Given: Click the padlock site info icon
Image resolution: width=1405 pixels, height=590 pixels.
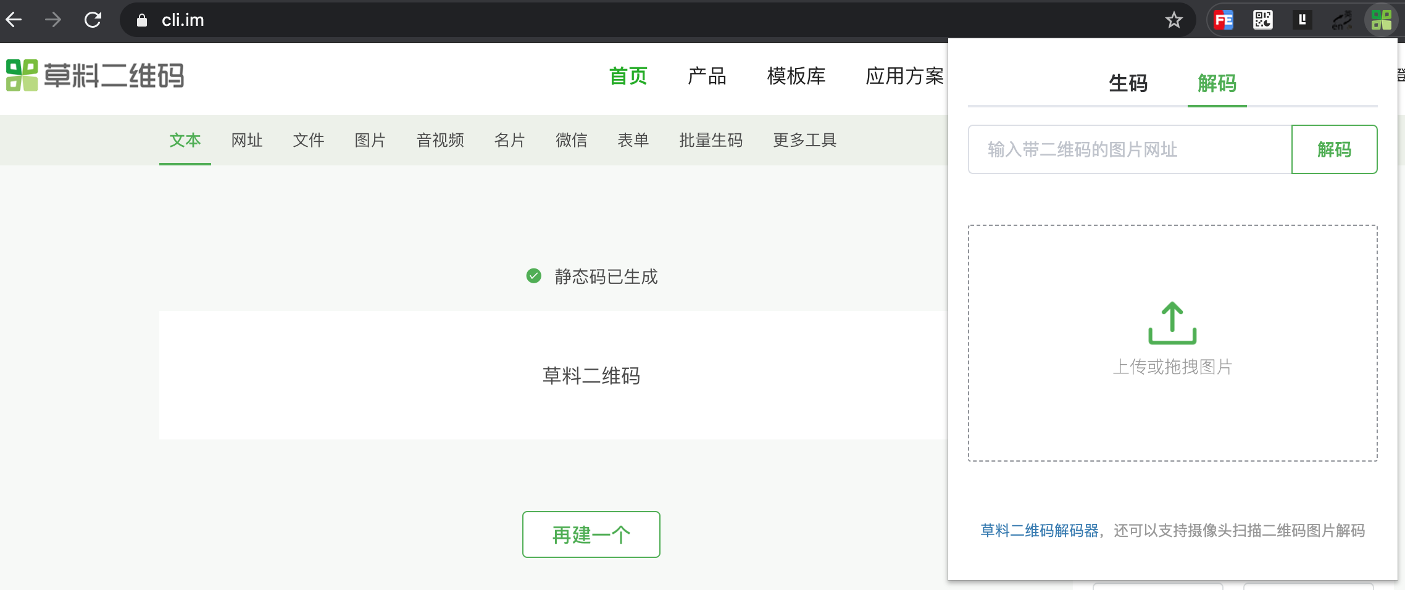Looking at the screenshot, I should tap(142, 20).
